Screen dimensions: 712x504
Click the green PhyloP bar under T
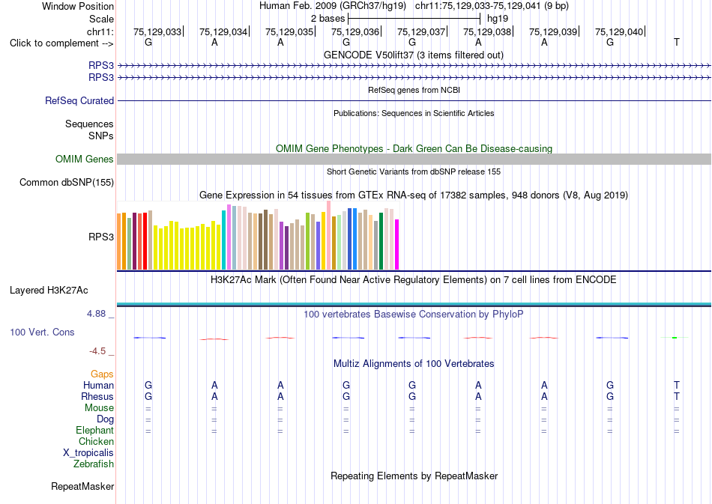pyautogui.click(x=675, y=338)
